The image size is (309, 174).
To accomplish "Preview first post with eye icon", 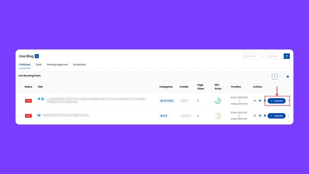I will (260, 101).
